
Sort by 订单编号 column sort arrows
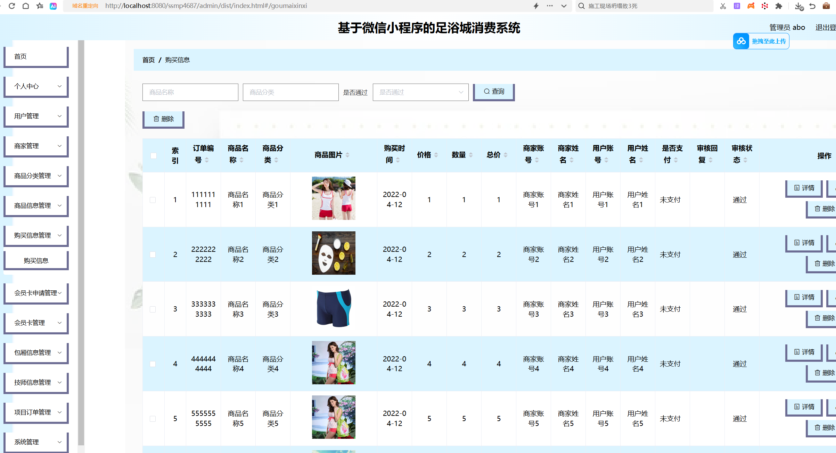(207, 160)
